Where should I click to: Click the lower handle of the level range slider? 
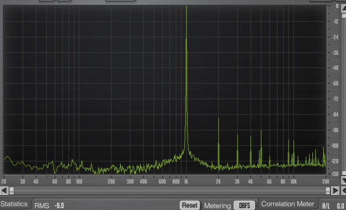344,173
